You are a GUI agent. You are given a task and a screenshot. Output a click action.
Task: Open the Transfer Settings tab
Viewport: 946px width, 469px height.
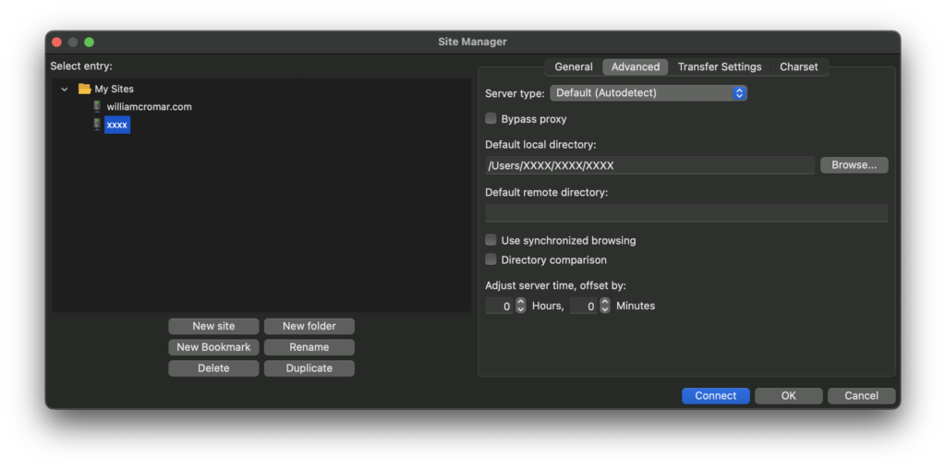(x=719, y=67)
